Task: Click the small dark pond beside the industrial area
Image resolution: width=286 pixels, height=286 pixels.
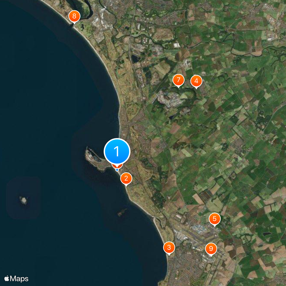Action: [135, 59]
